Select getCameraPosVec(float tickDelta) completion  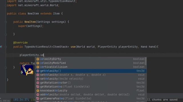pyautogui.click(x=91, y=98)
